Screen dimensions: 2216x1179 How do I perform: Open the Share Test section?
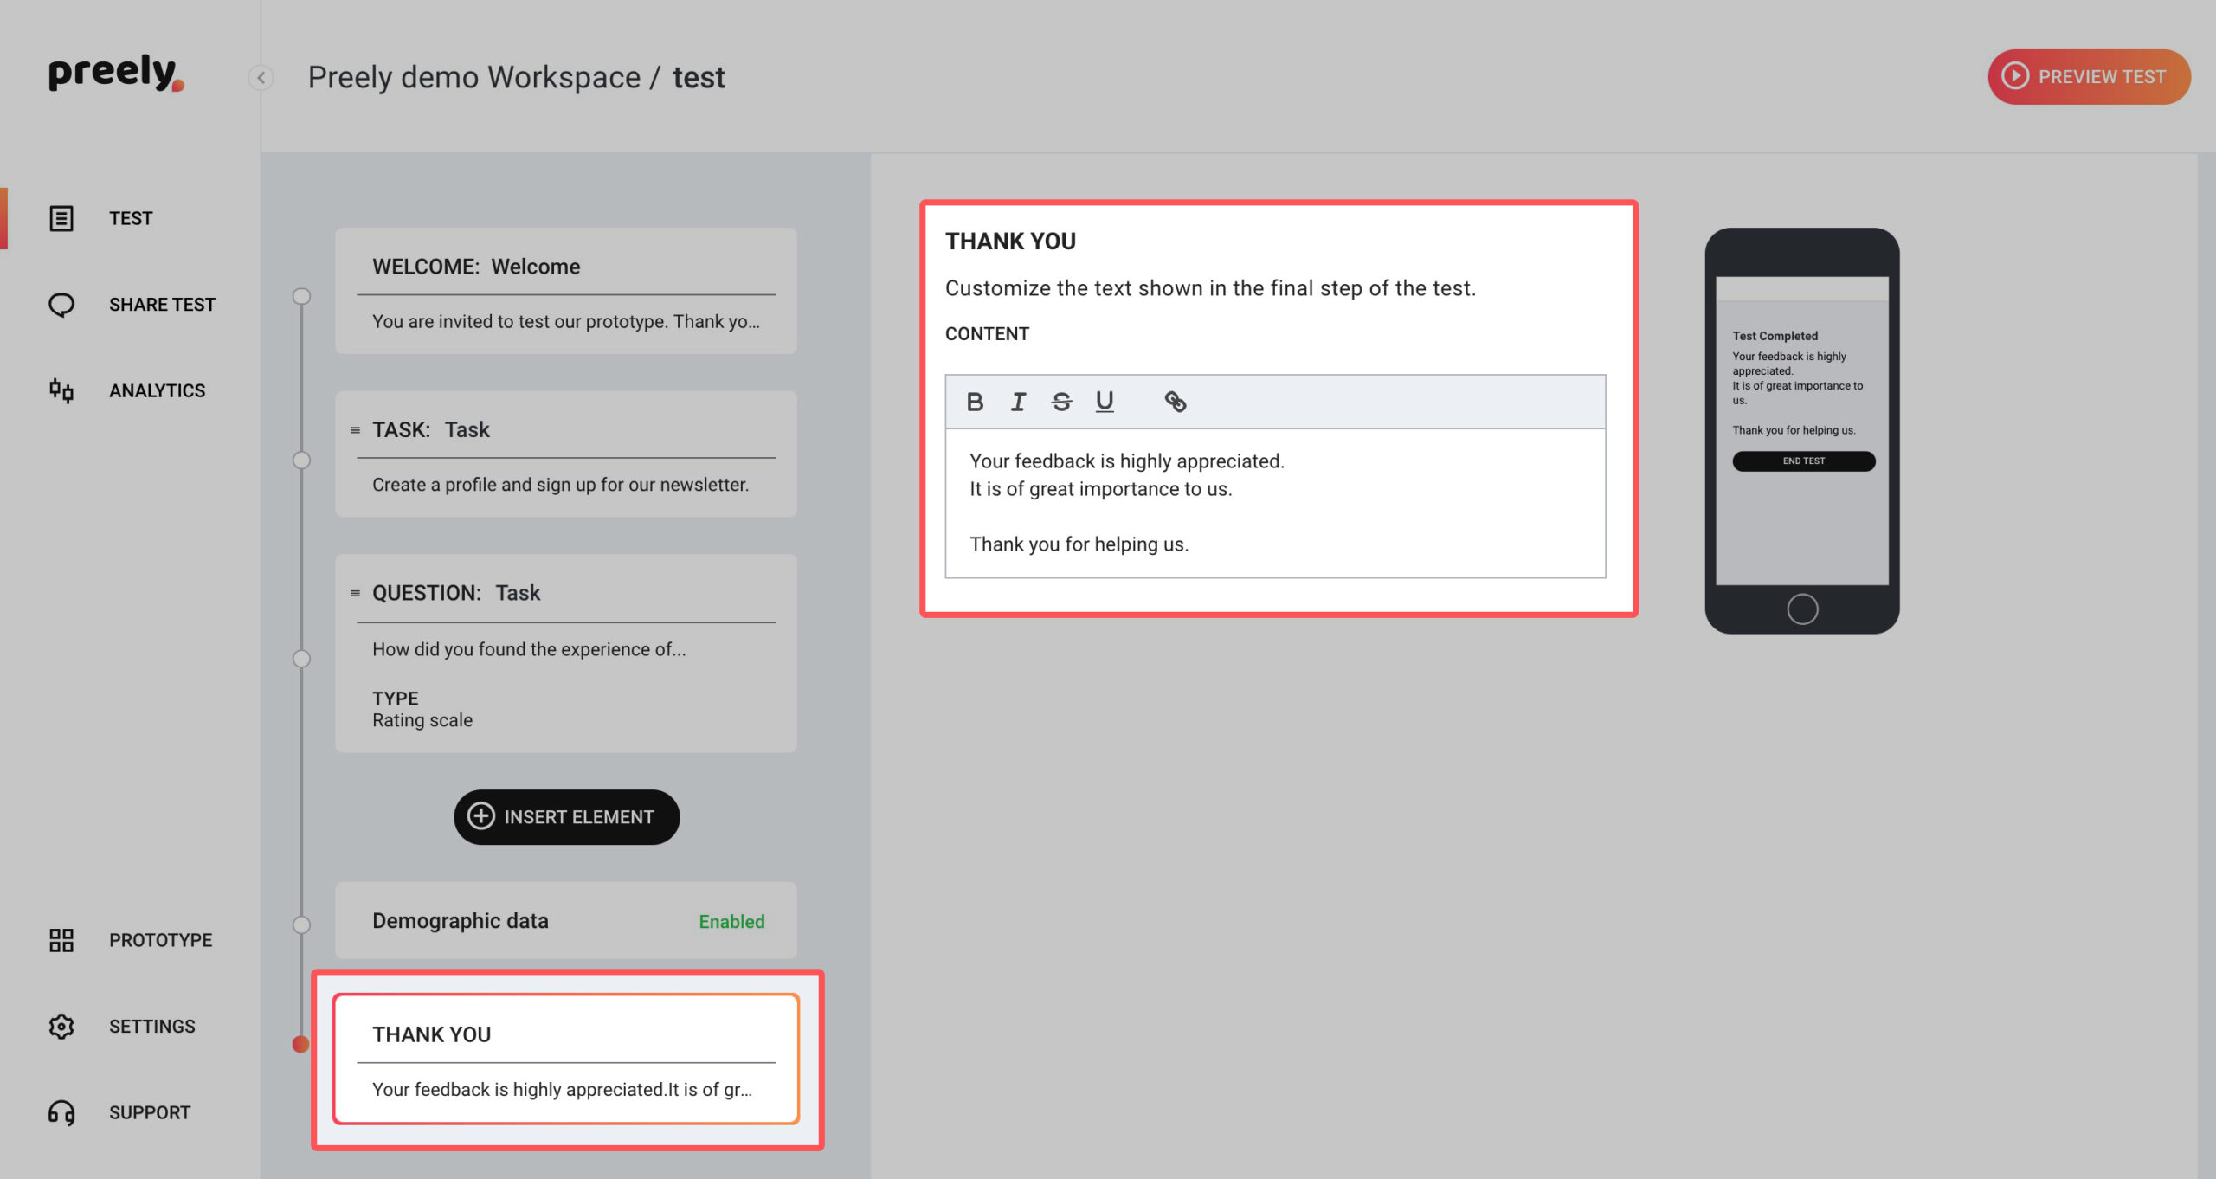161,305
